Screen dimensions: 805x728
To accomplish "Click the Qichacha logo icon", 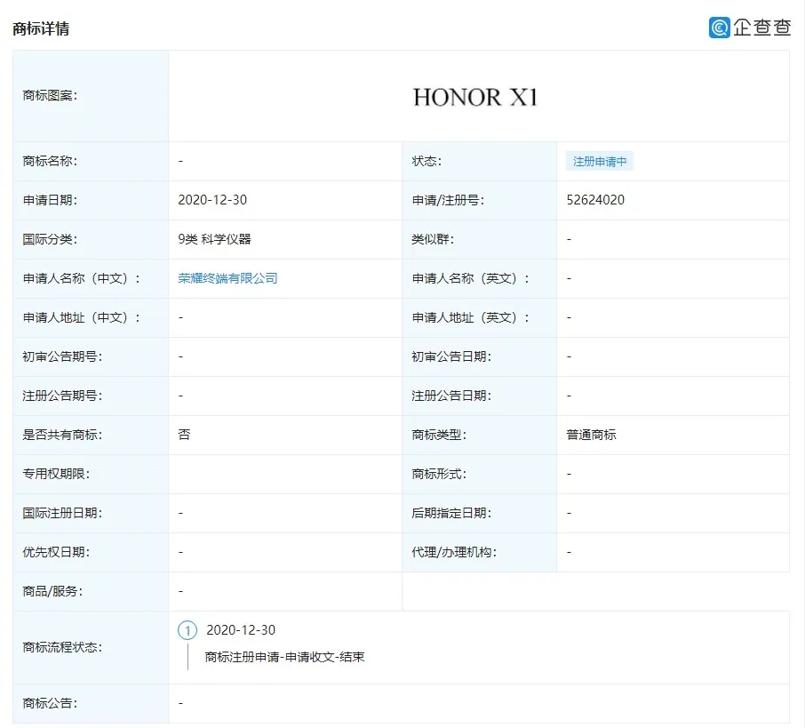I will coord(719,28).
